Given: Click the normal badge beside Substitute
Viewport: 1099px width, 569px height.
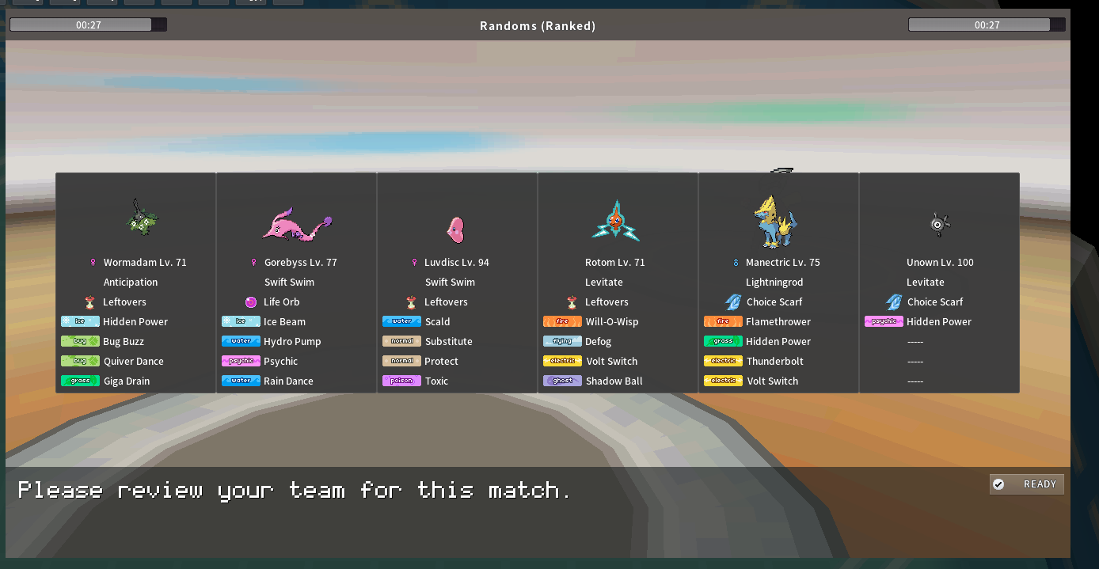Looking at the screenshot, I should 402,341.
